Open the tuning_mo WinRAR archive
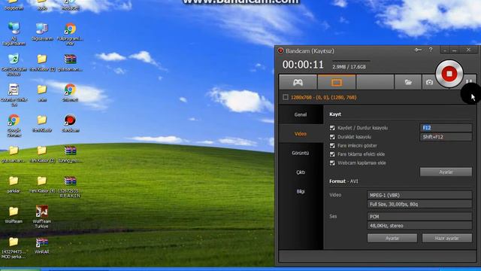 (70, 154)
